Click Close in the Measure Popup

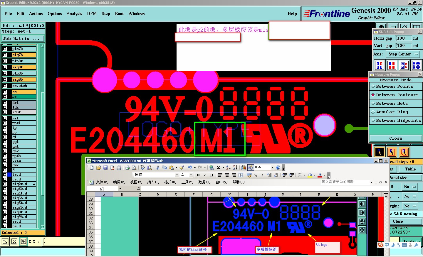coord(395,138)
